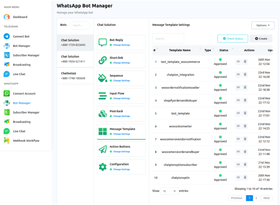Click Telegram Subscriber Manager icon
Image resolution: width=280 pixels, height=205 pixels.
pos(7,55)
